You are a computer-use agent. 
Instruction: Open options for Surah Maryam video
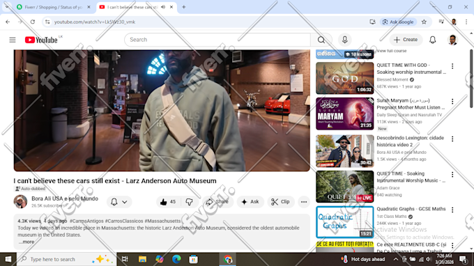coord(452,102)
